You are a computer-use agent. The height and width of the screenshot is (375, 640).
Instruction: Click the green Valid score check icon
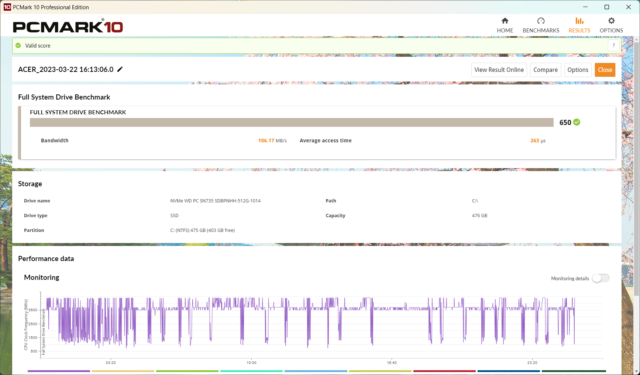point(18,45)
